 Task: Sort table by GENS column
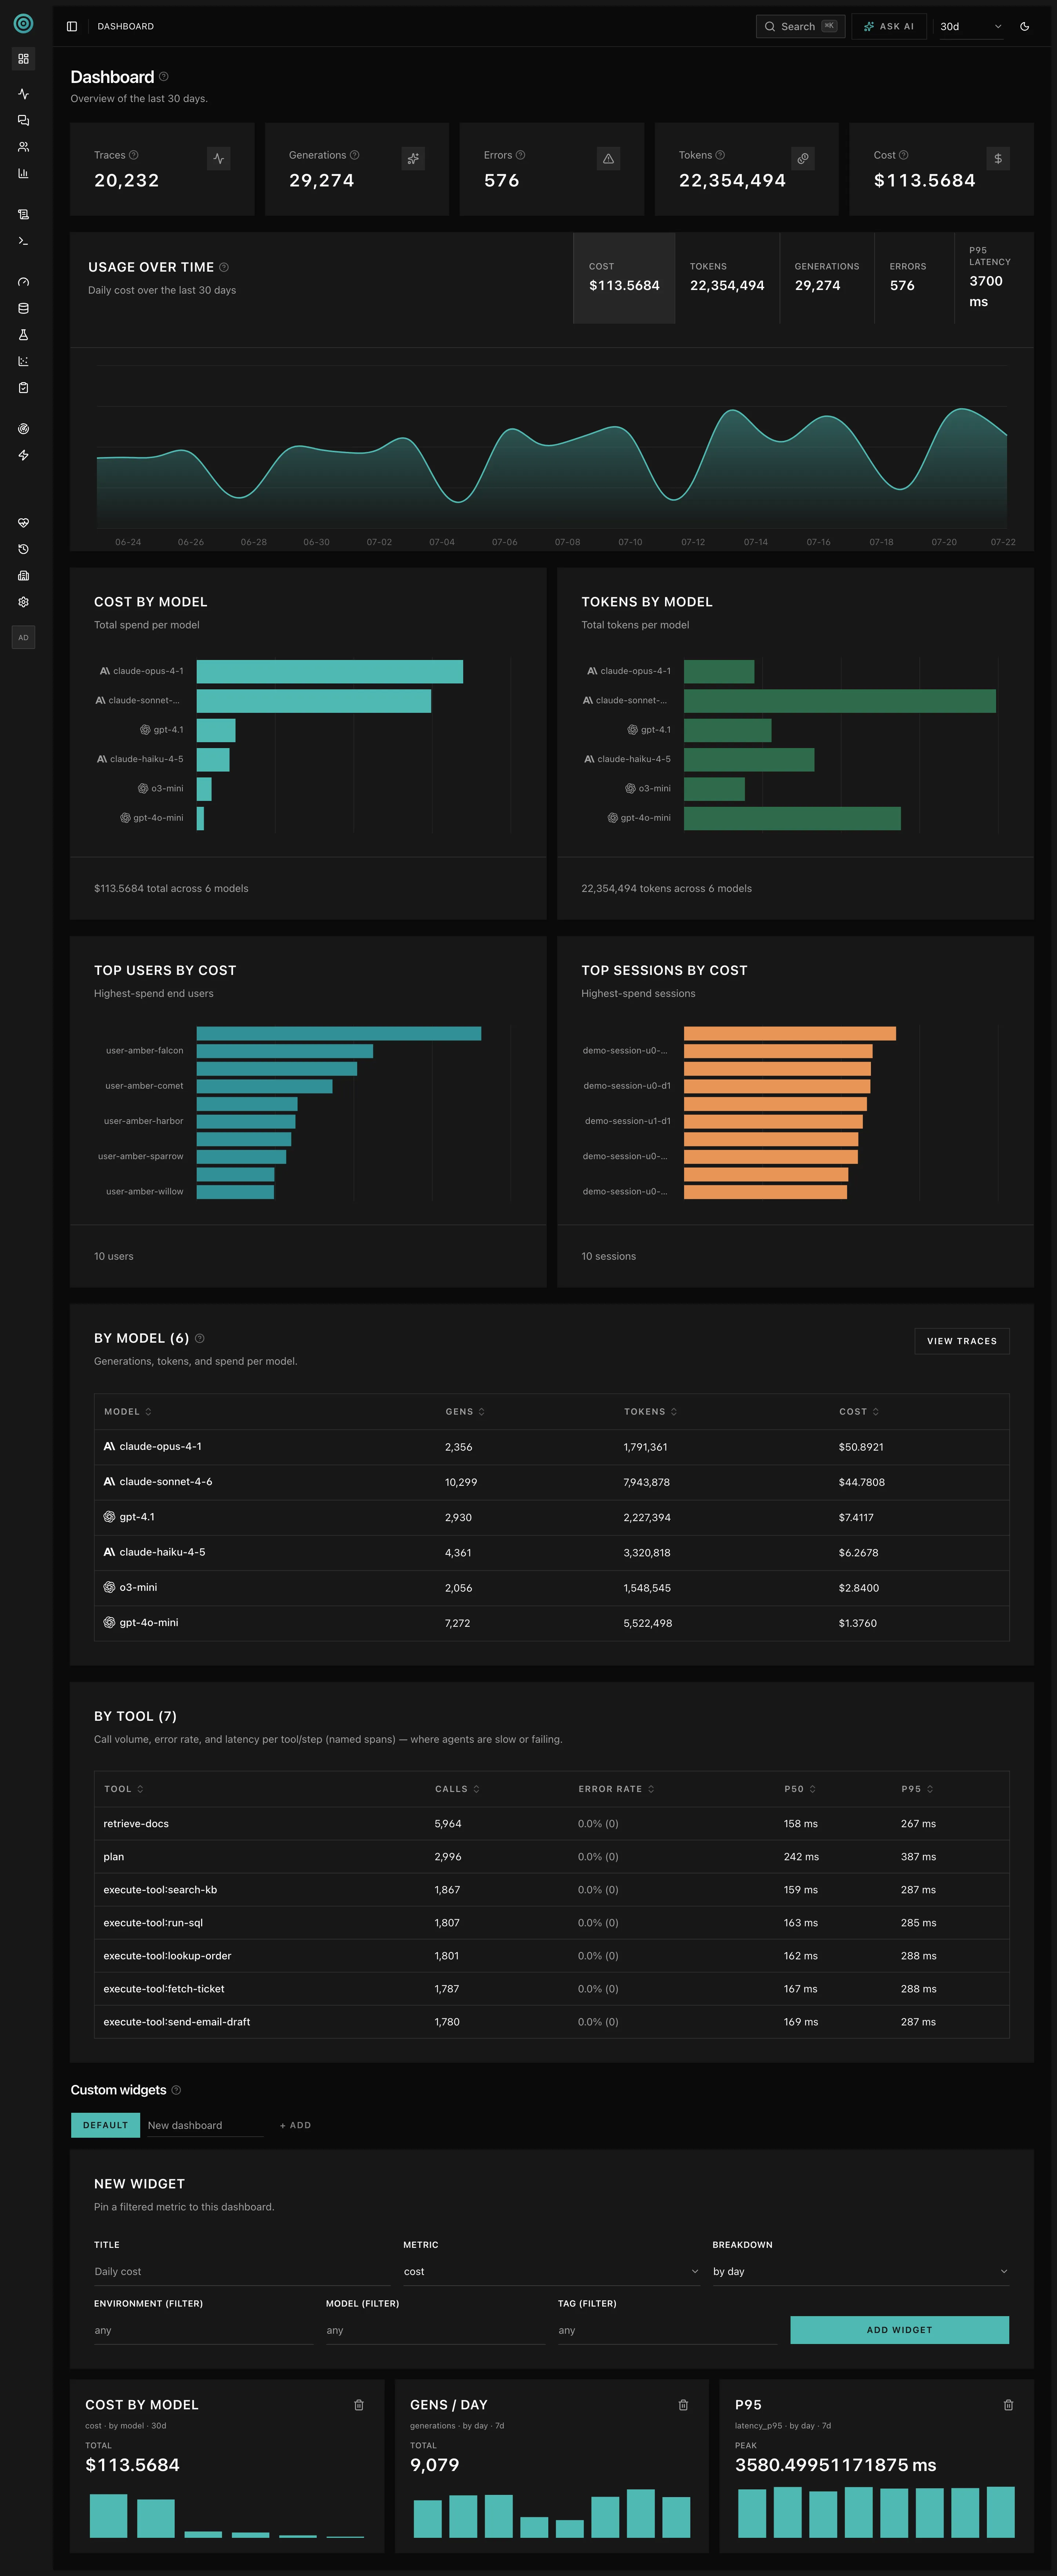[x=465, y=1412]
